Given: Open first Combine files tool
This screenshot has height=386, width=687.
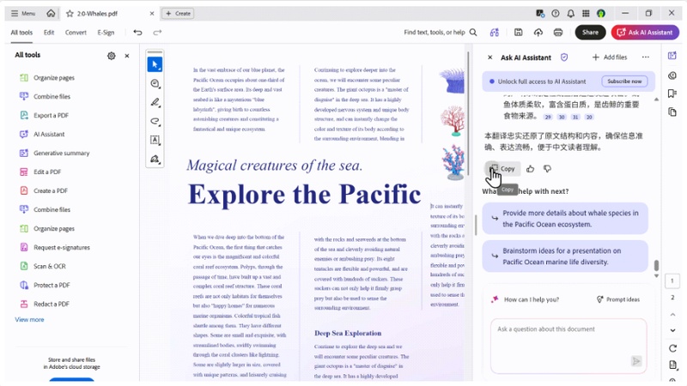Looking at the screenshot, I should (x=45, y=97).
